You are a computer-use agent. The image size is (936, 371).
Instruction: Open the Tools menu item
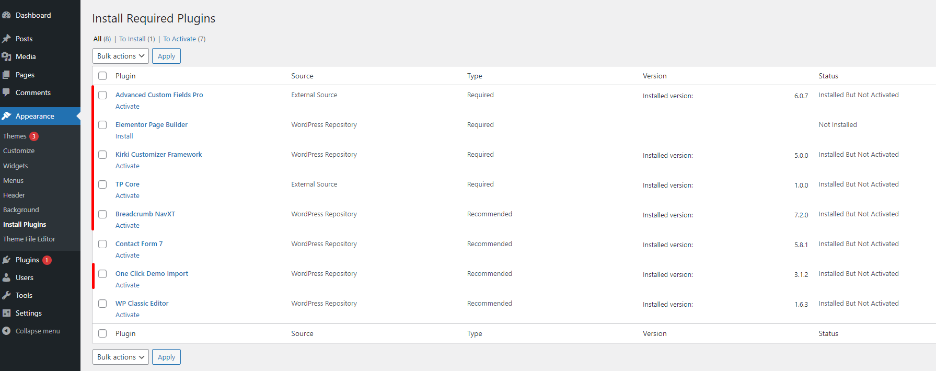click(x=40, y=295)
